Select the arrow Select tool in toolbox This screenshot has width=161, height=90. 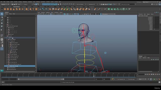pyautogui.click(x=2, y=14)
